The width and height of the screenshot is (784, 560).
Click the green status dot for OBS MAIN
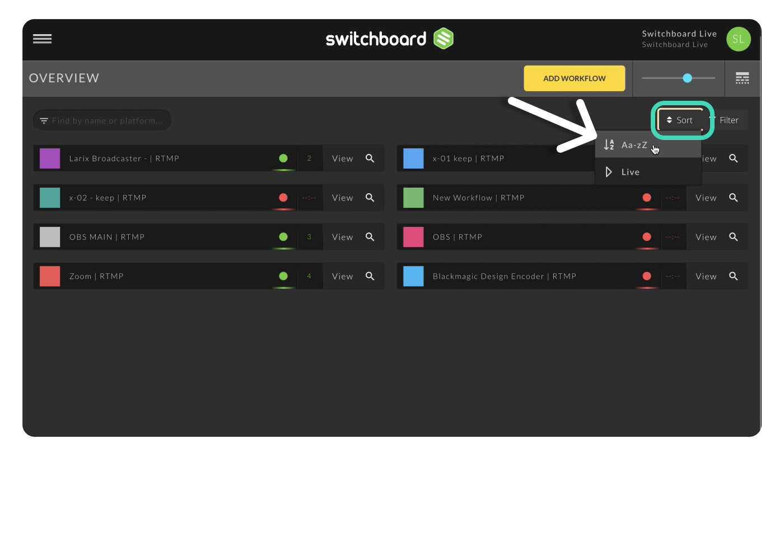coord(283,237)
